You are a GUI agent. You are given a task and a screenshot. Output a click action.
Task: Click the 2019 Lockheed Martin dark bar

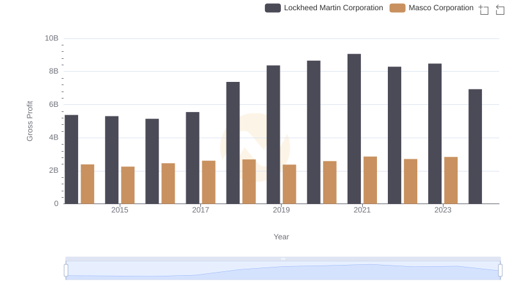point(273,135)
